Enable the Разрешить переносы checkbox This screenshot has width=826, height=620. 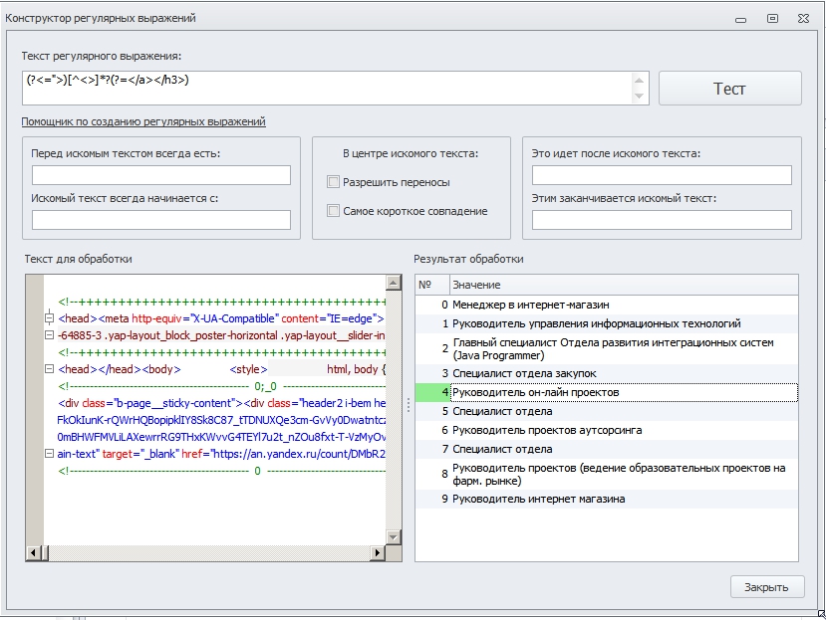coord(333,182)
